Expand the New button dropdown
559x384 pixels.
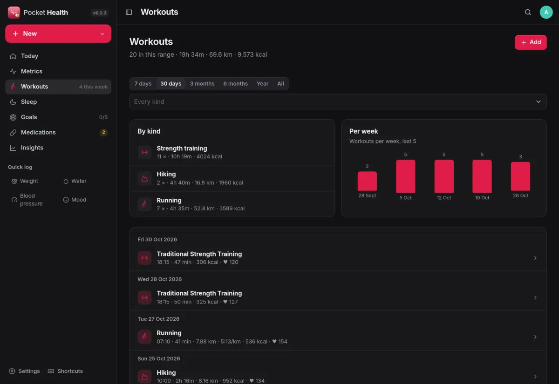[102, 34]
